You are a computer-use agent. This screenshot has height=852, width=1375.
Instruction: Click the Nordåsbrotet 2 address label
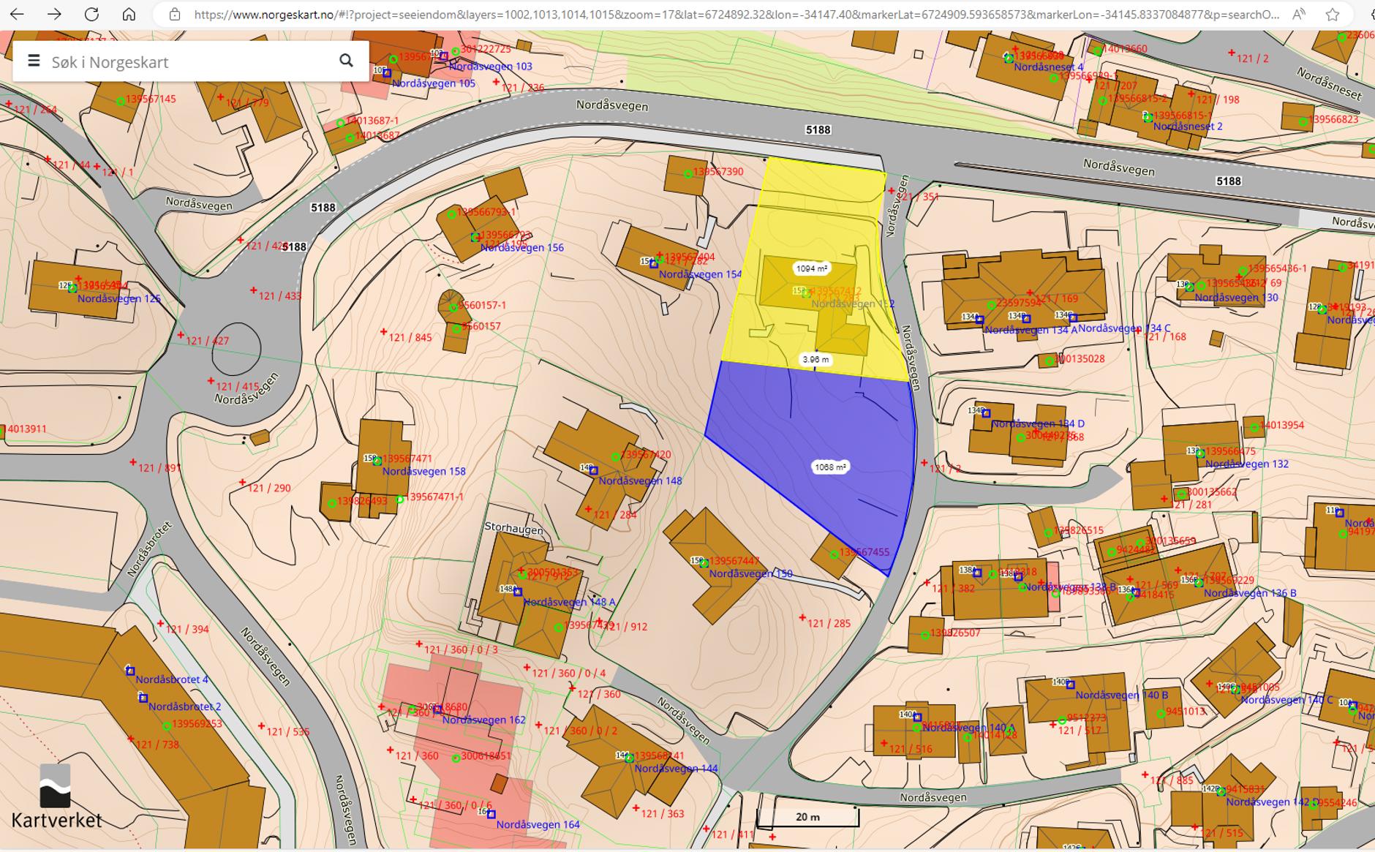[184, 706]
